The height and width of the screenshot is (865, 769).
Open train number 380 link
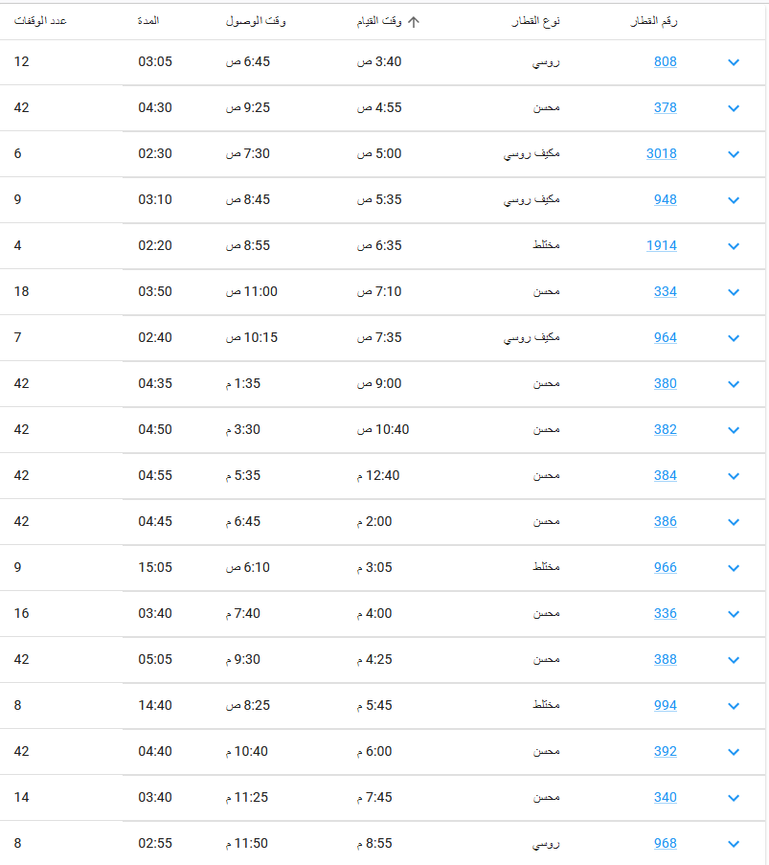[x=666, y=383]
